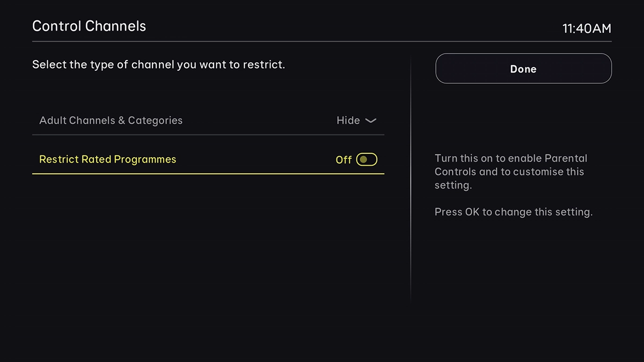Click the 11:40AM clock display

(587, 28)
